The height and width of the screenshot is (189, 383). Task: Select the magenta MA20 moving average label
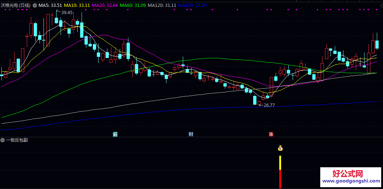tap(104, 5)
